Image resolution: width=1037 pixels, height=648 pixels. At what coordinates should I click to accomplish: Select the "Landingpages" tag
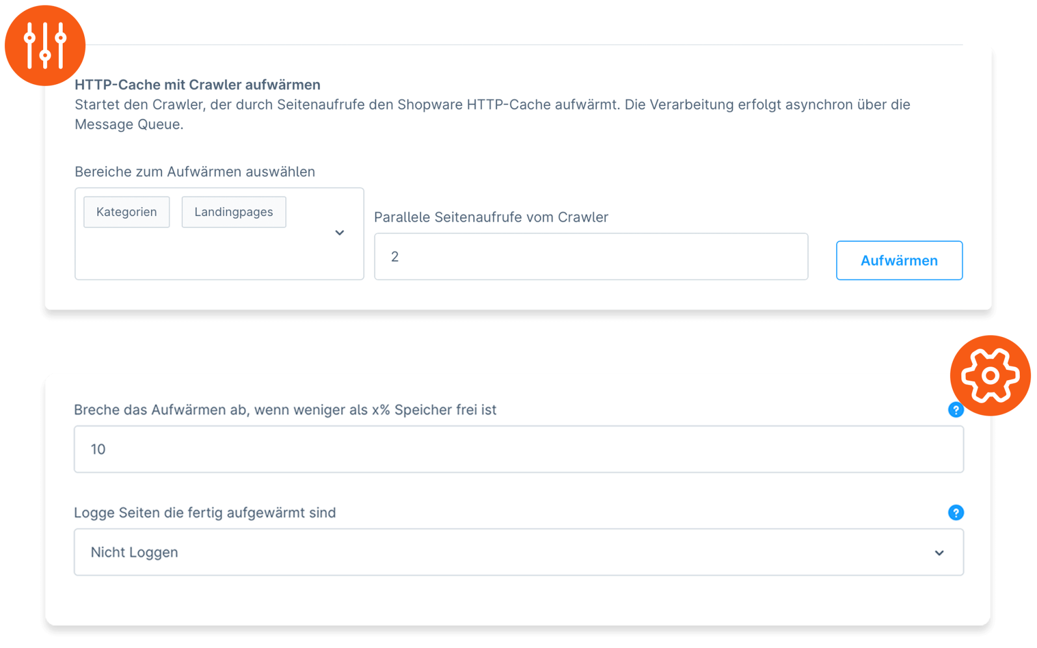click(x=233, y=212)
